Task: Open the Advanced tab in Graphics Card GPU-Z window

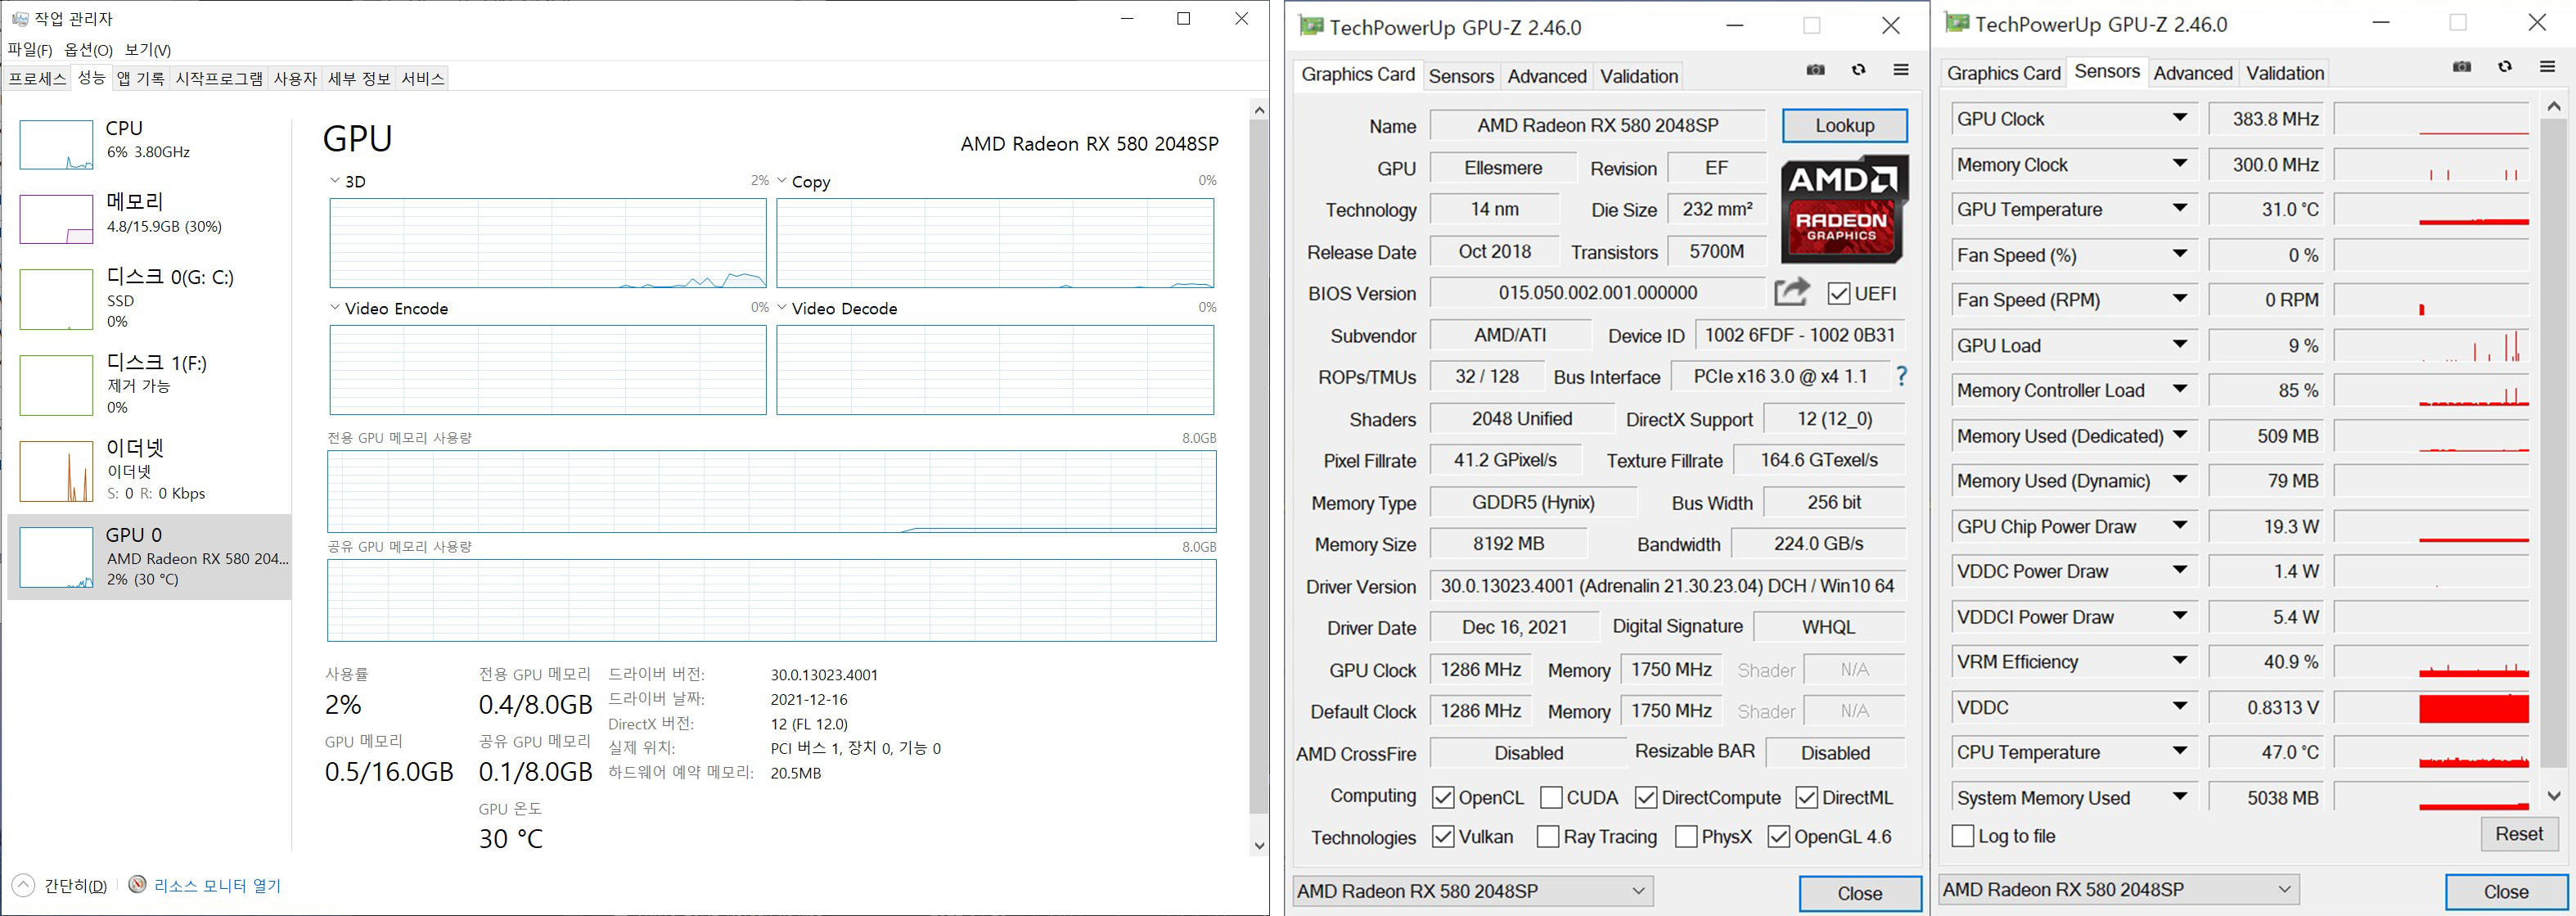Action: pos(1547,76)
